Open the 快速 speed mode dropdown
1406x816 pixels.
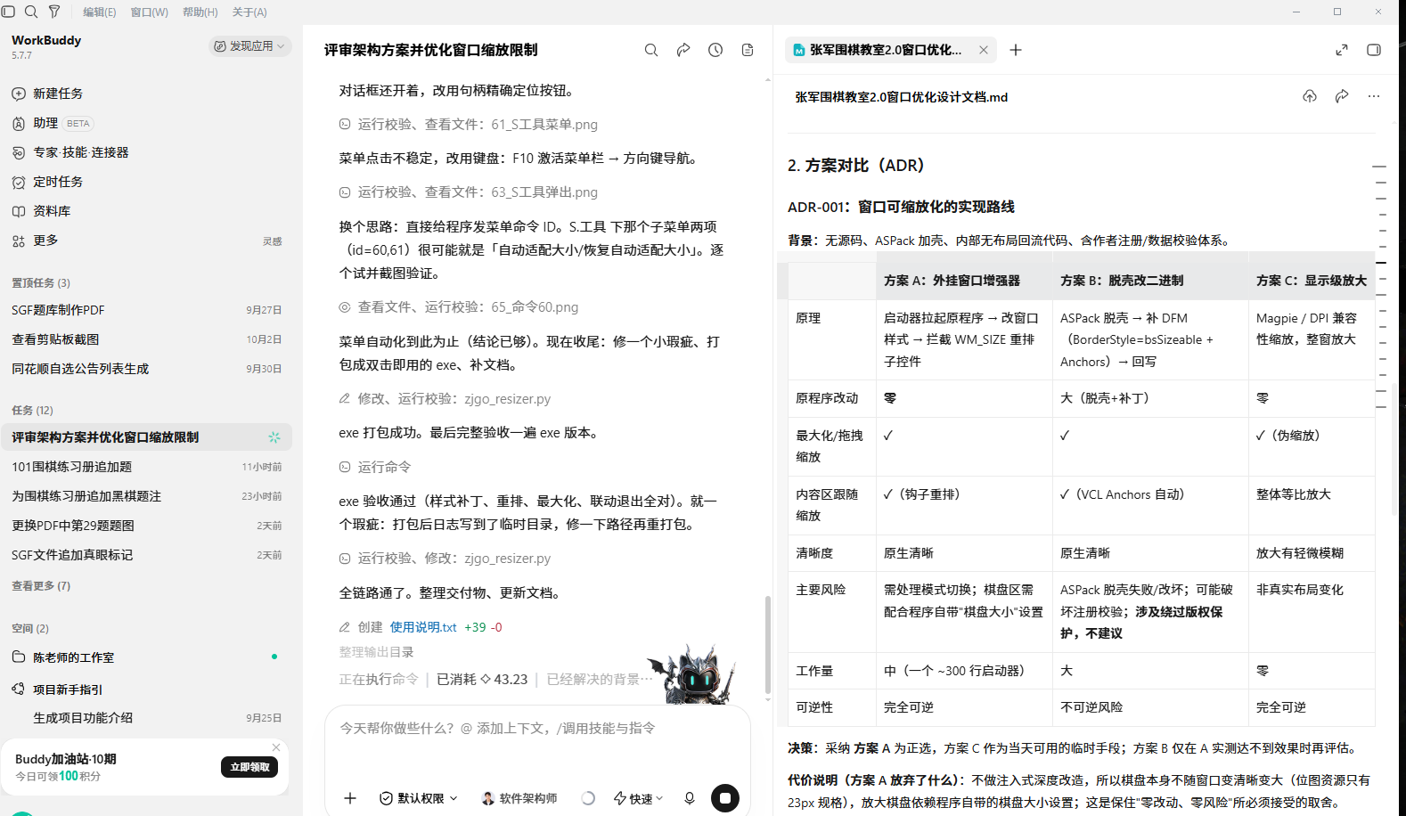639,798
